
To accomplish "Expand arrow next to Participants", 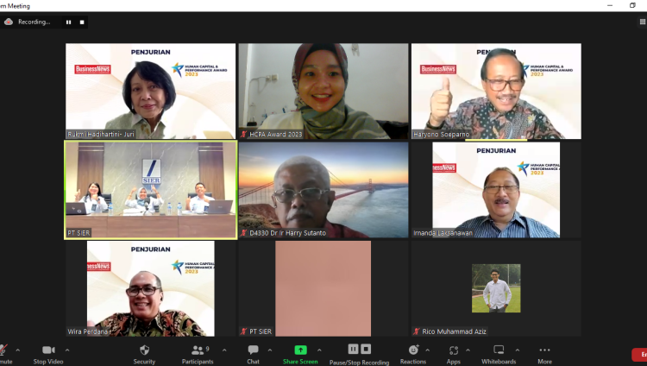I will coord(224,350).
